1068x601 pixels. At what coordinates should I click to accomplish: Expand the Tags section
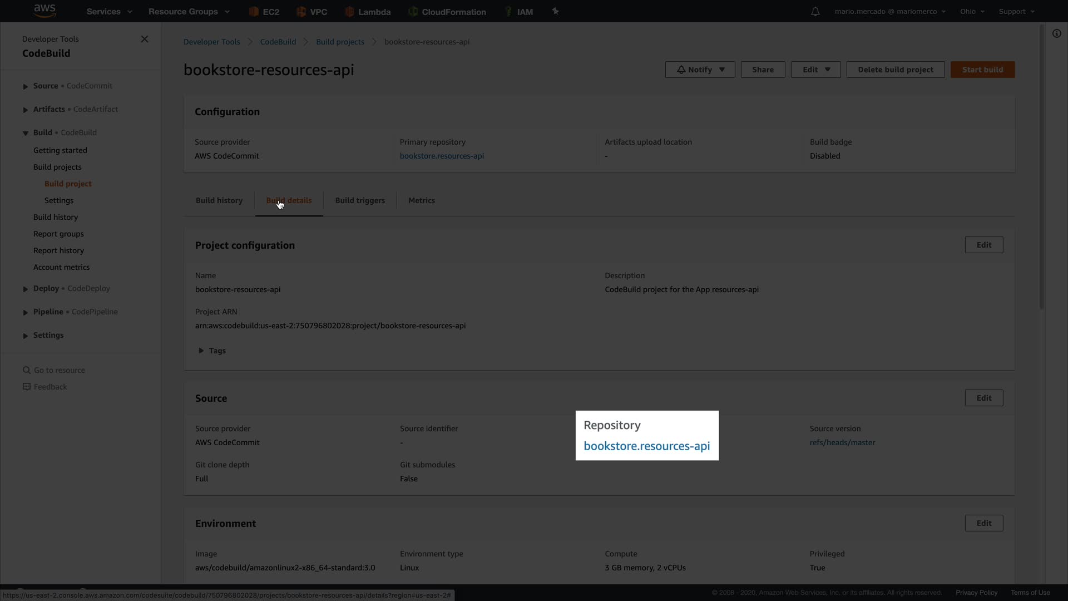201,351
